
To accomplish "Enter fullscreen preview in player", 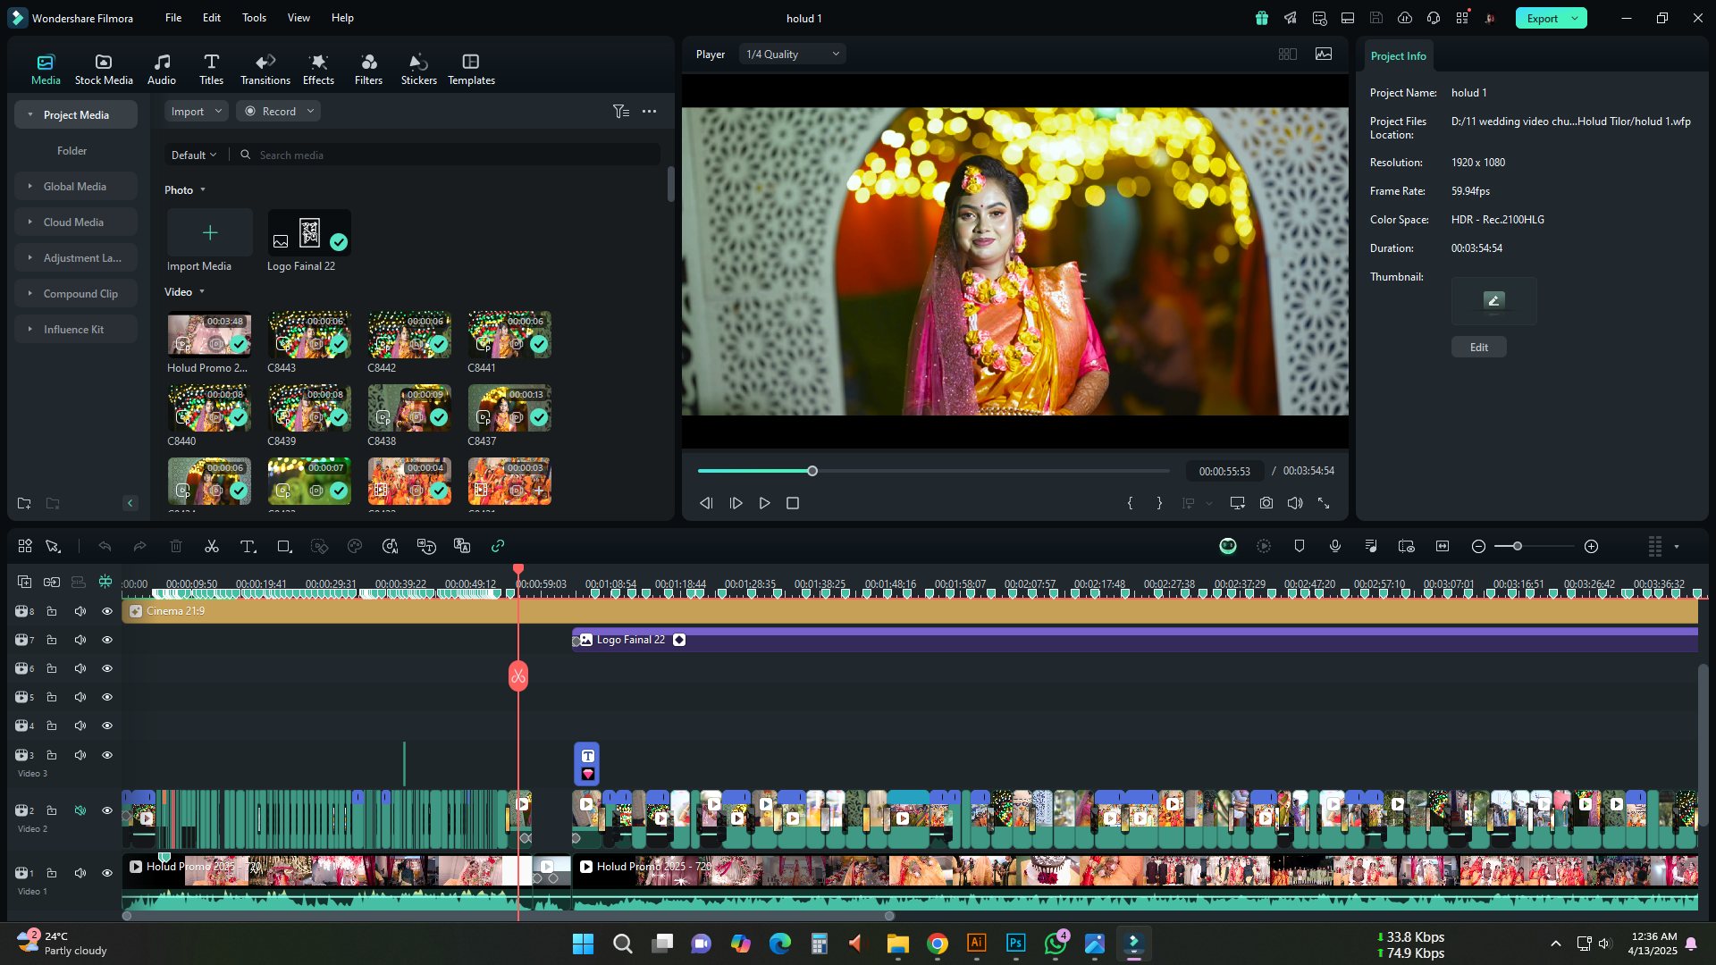I will click(x=1324, y=503).
